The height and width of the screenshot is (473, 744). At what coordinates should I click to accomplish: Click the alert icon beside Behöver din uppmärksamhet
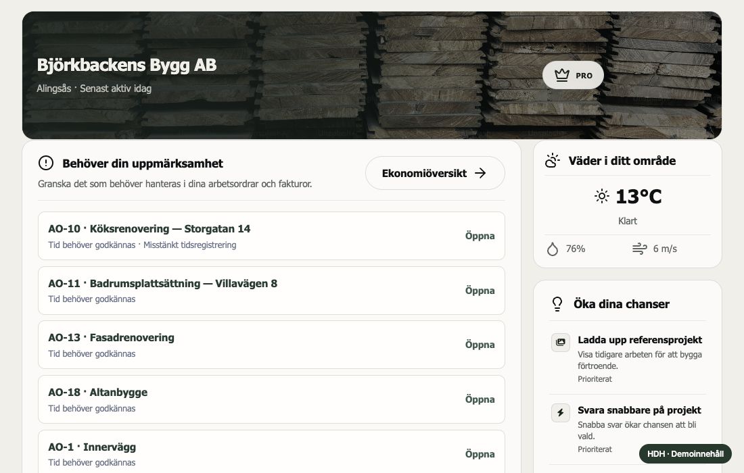[x=46, y=164]
